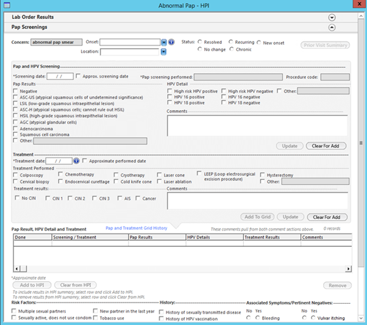Click the Done column header
This screenshot has width=367, height=325.
tap(32, 237)
